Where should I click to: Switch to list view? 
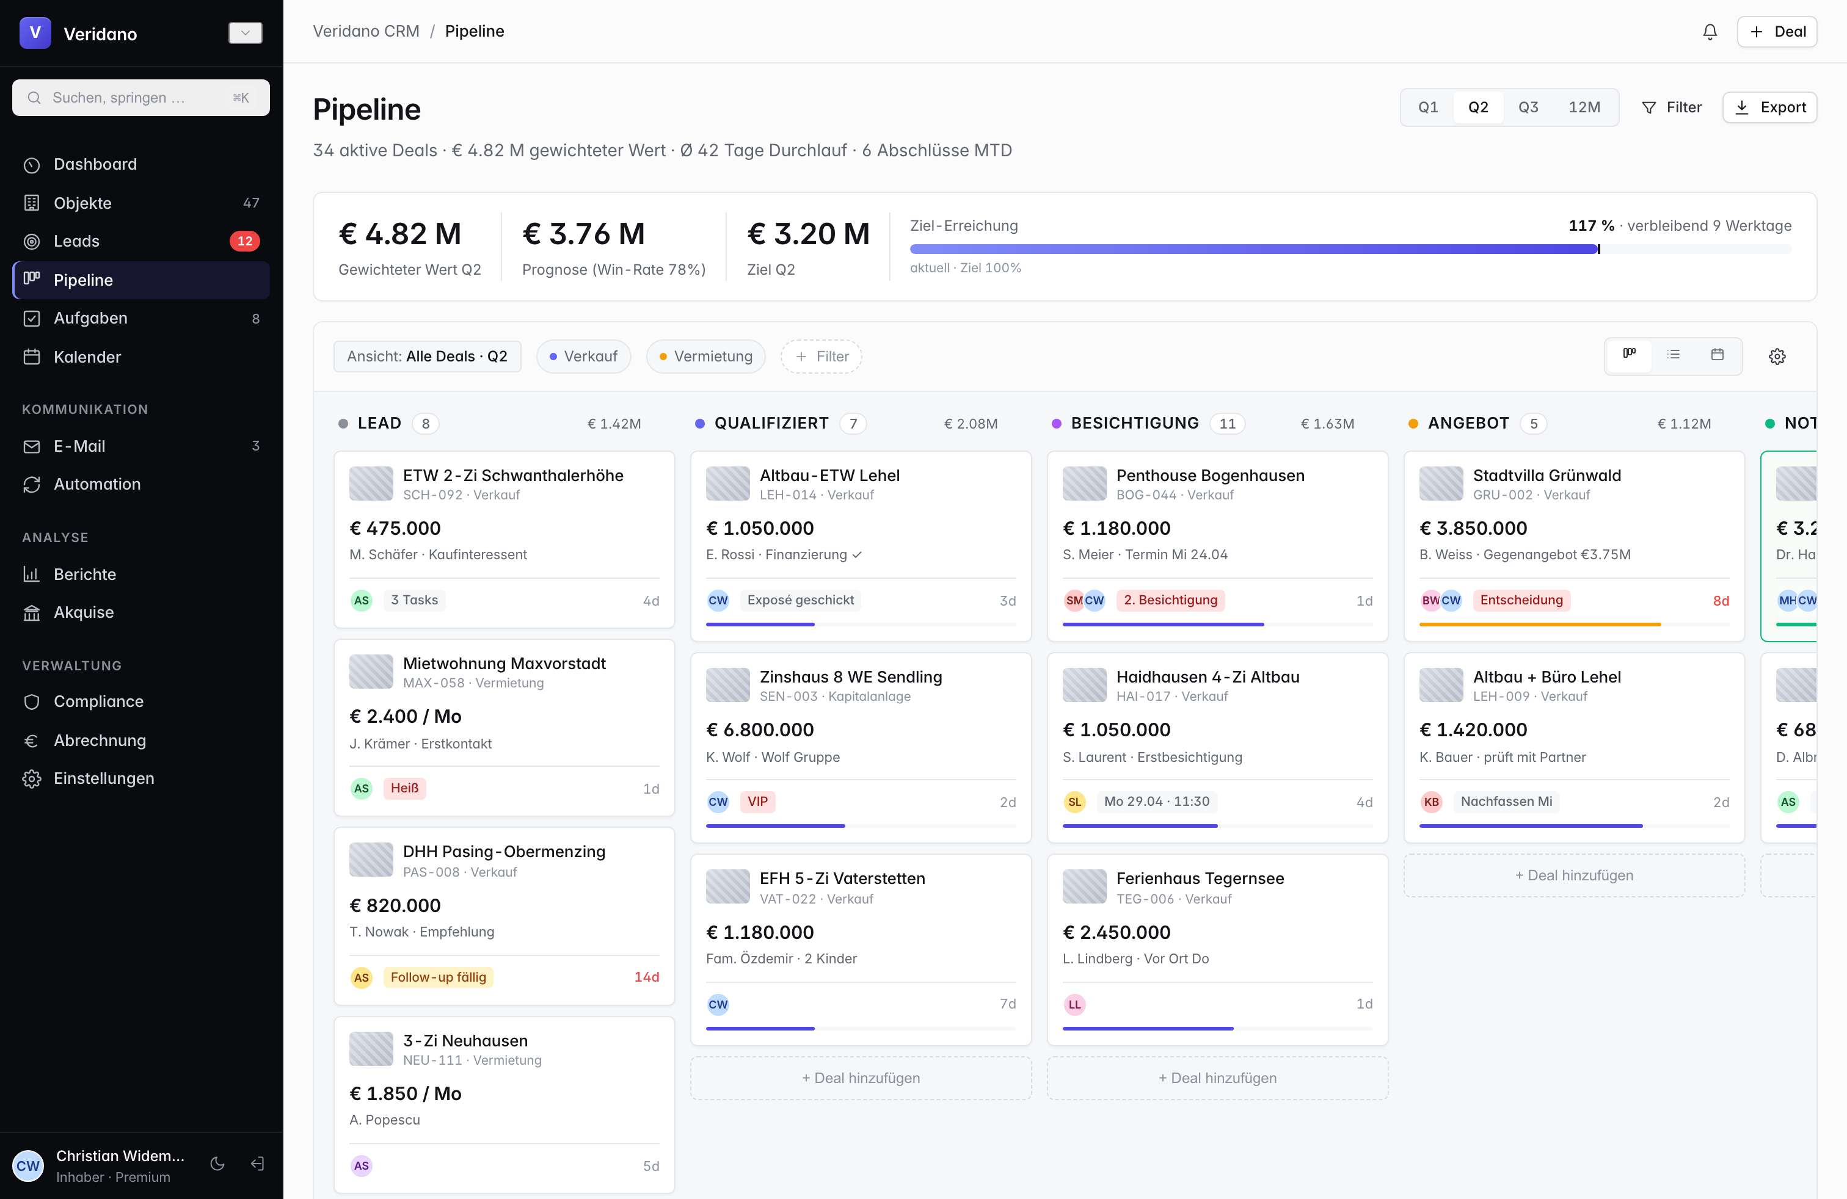pyautogui.click(x=1673, y=355)
